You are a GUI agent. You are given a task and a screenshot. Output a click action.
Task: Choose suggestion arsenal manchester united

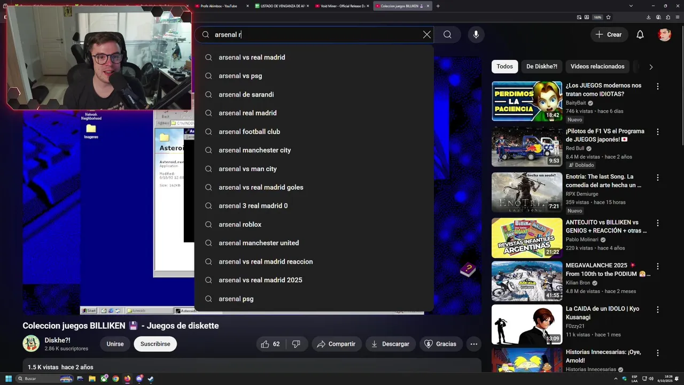coord(314,243)
